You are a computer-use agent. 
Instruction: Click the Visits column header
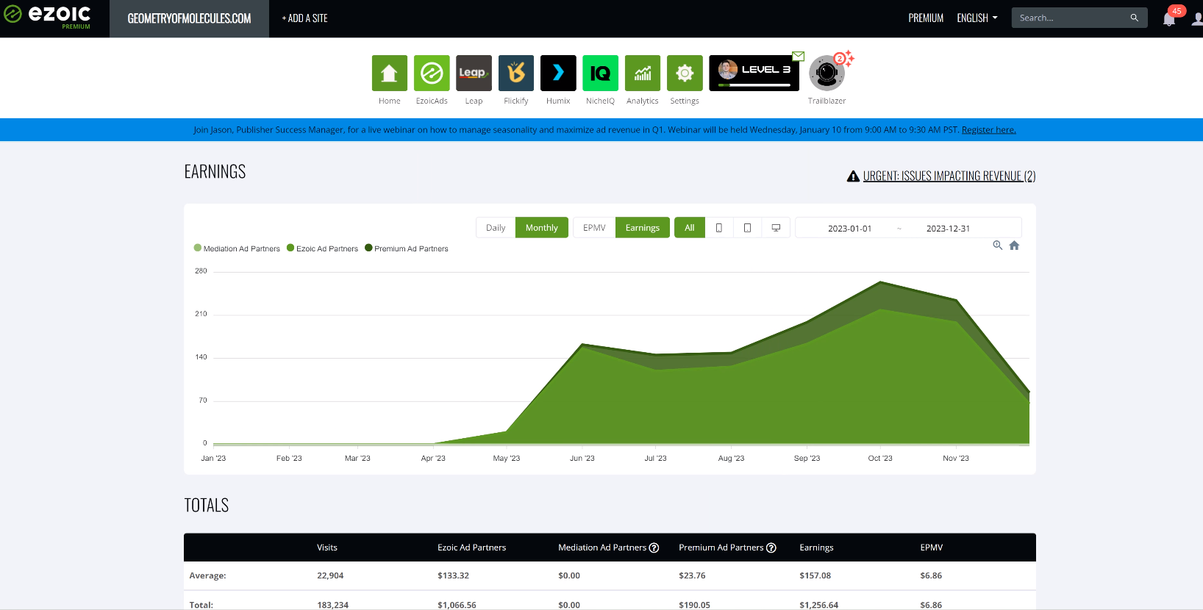[327, 548]
